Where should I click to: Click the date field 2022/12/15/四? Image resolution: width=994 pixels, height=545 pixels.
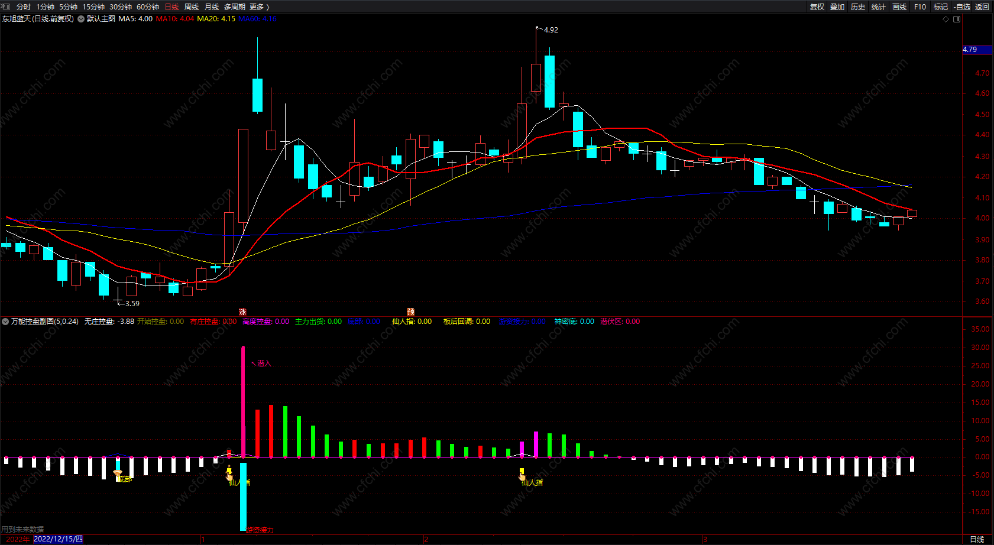coord(59,539)
